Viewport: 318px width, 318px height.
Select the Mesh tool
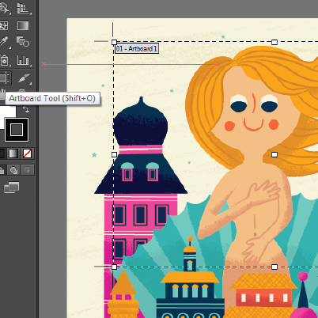click(x=4, y=25)
